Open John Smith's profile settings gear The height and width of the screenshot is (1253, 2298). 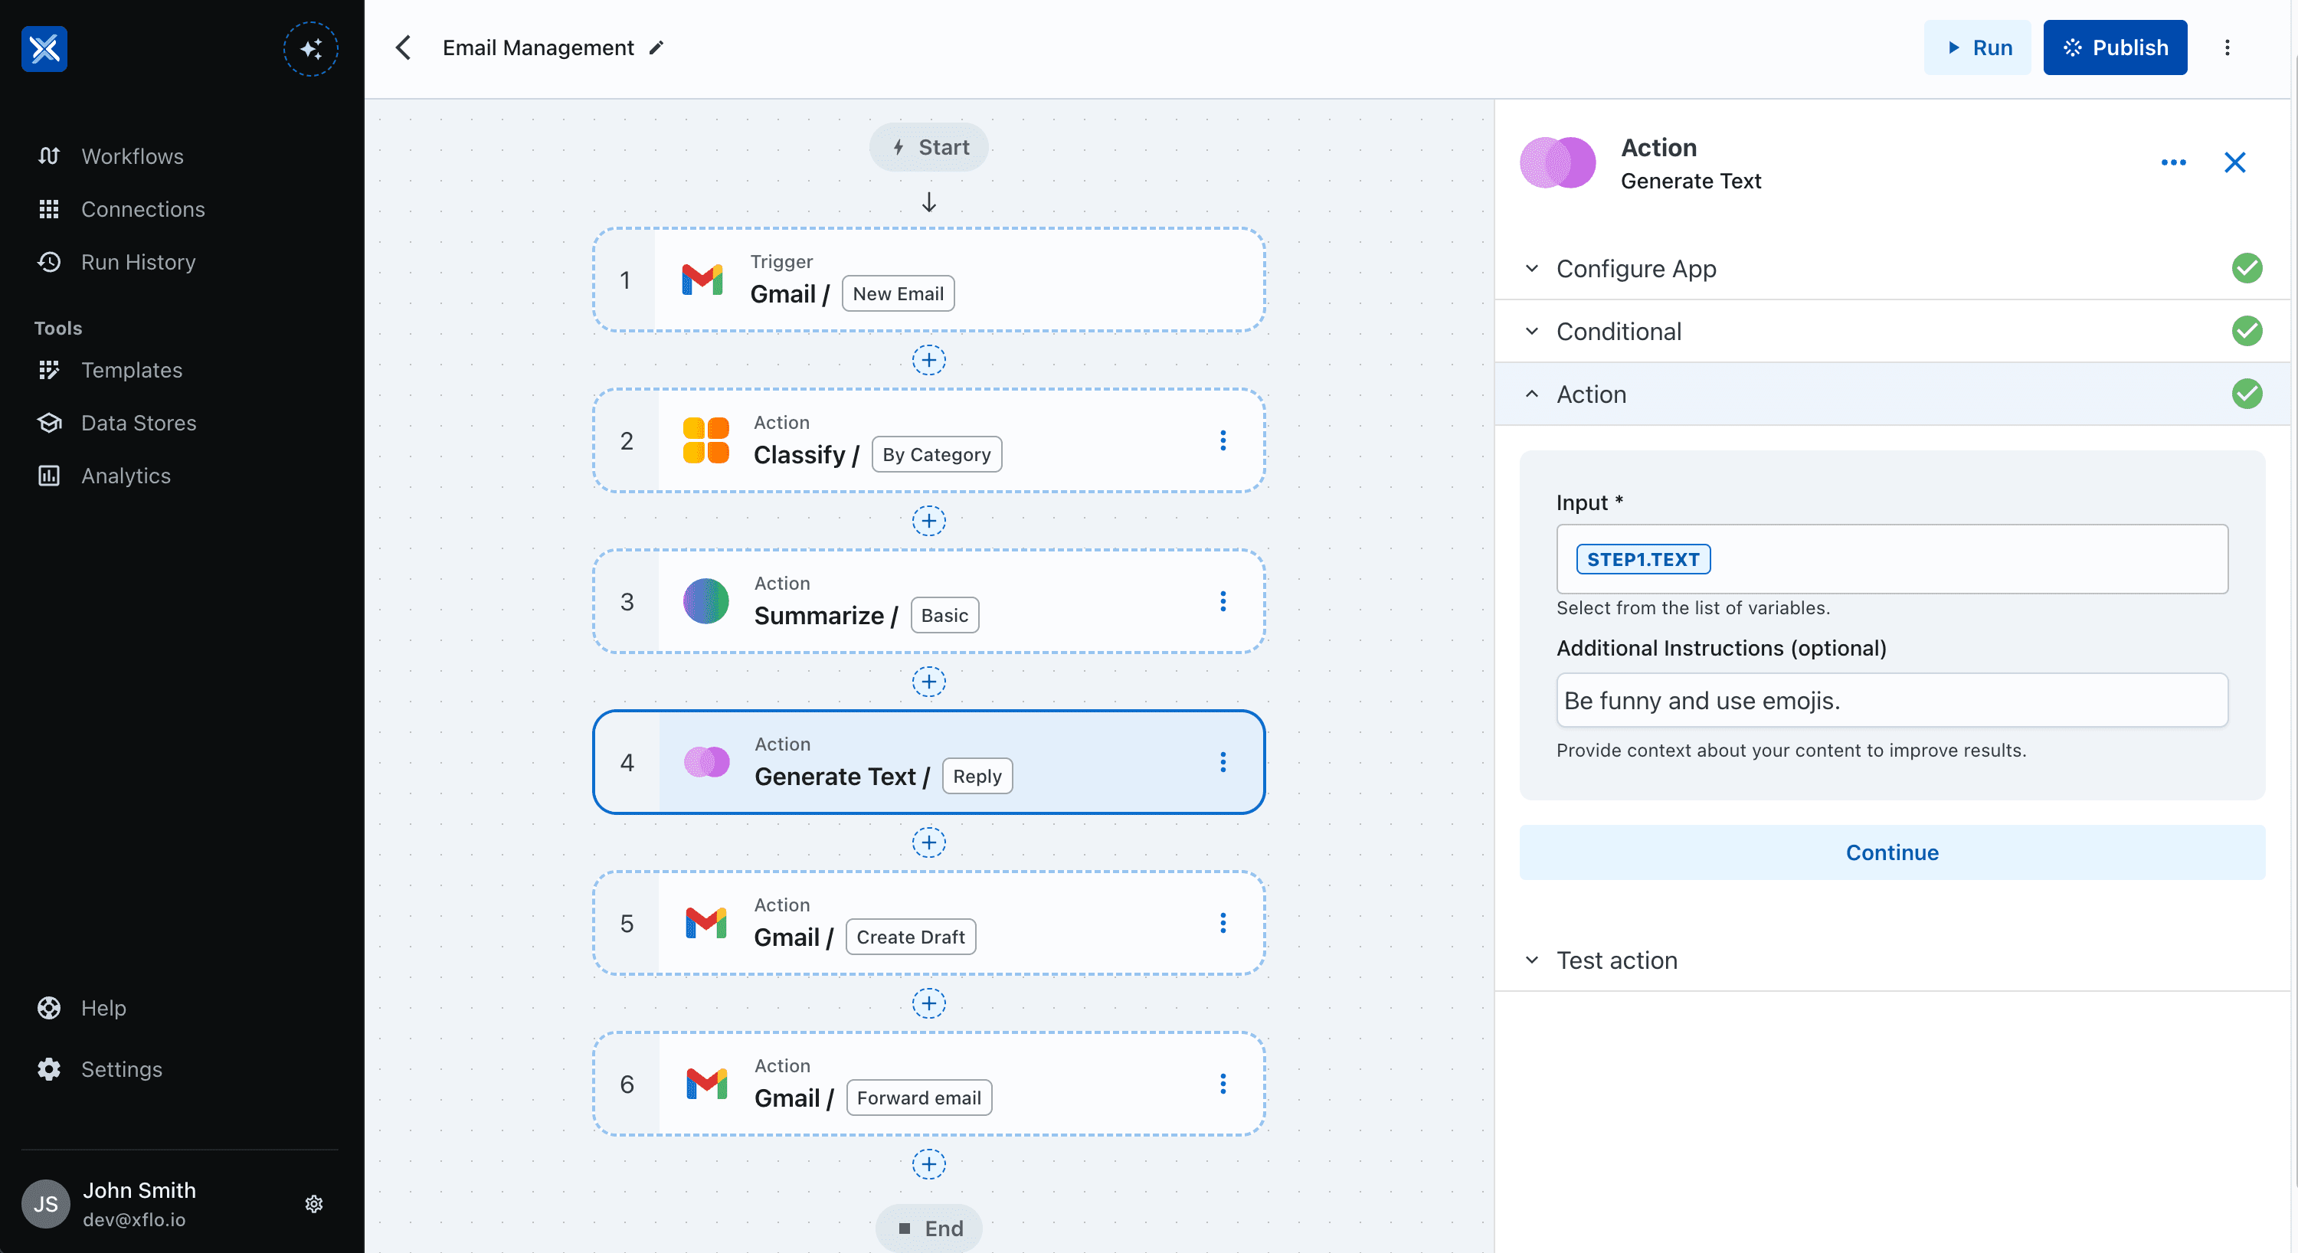click(x=314, y=1203)
